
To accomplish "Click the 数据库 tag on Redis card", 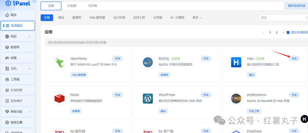I will tap(76, 111).
